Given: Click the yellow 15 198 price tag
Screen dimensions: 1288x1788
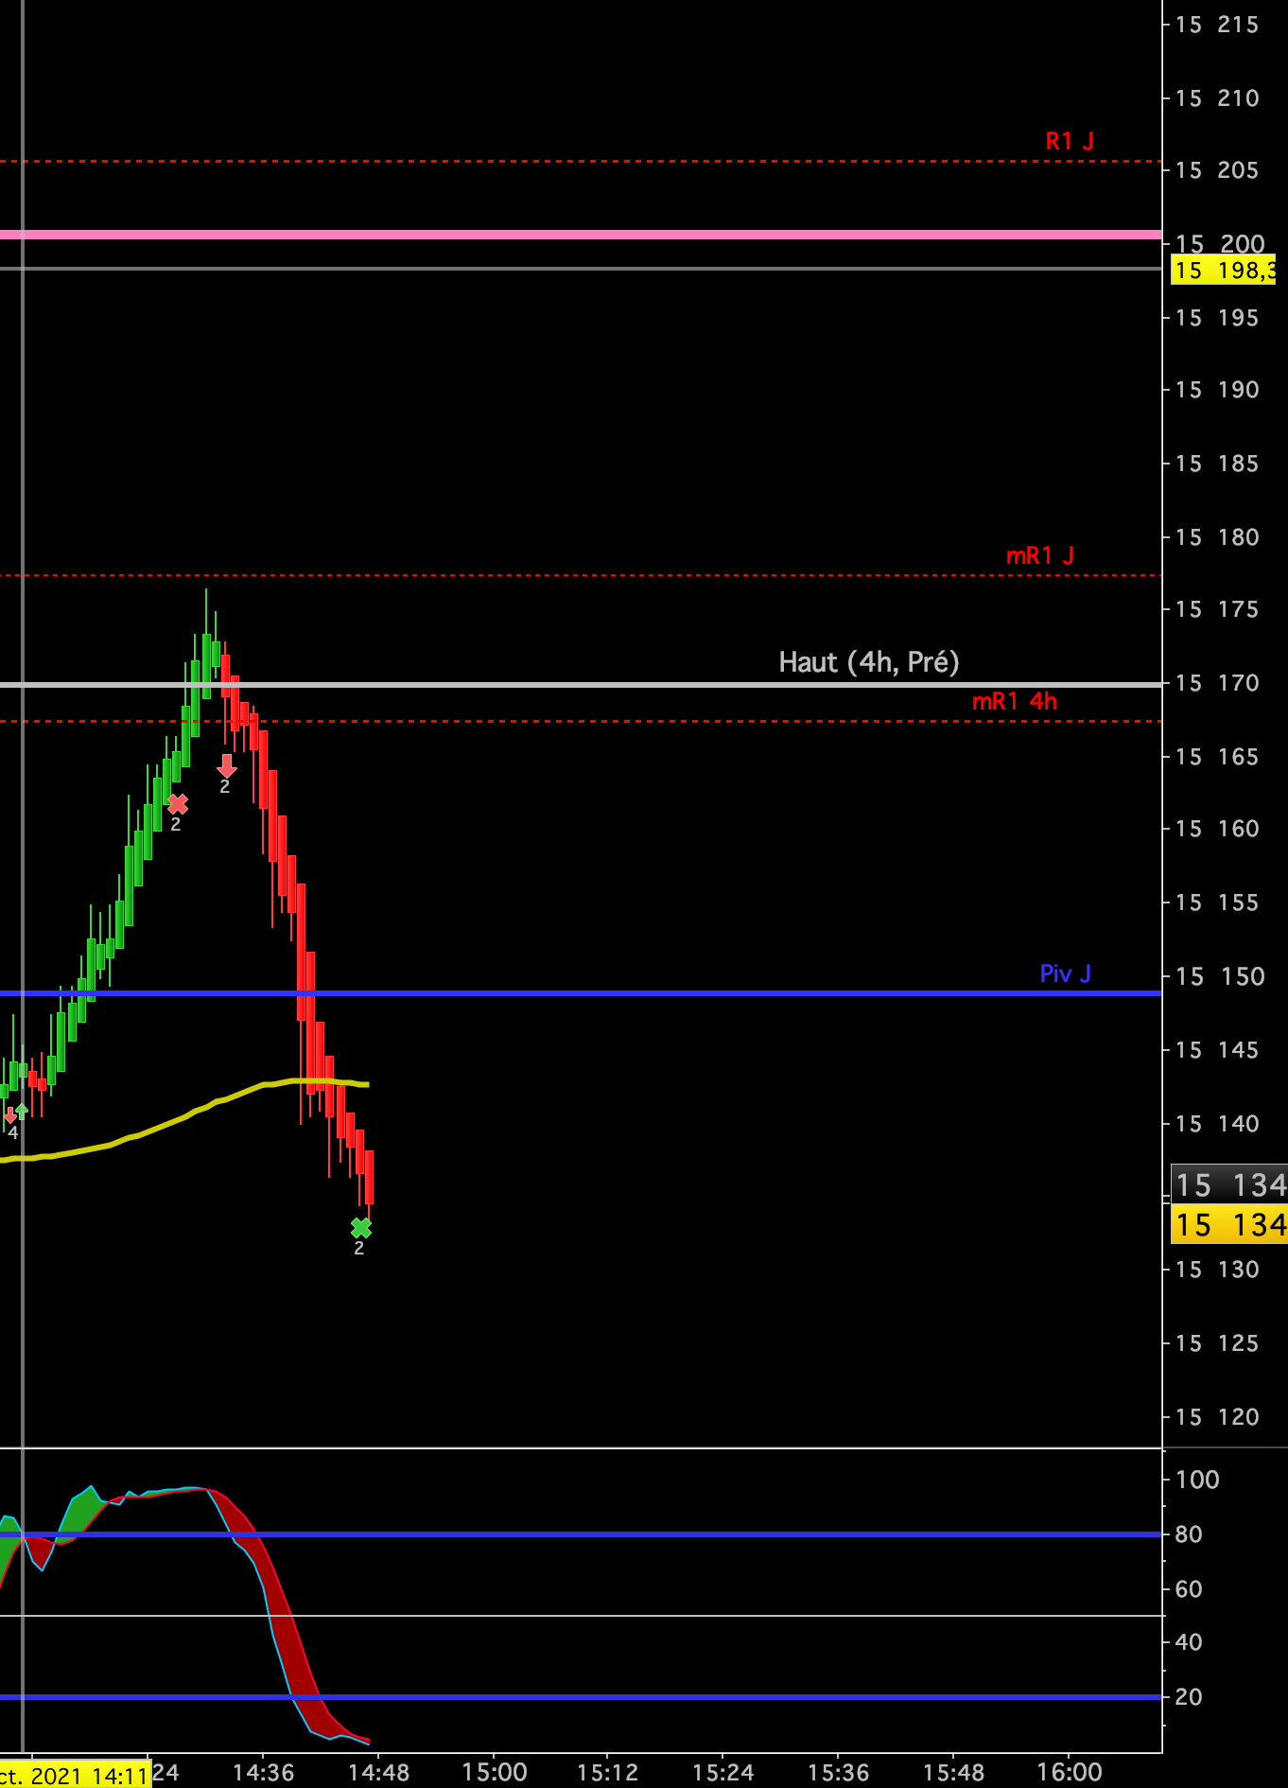Looking at the screenshot, I should pos(1224,270).
